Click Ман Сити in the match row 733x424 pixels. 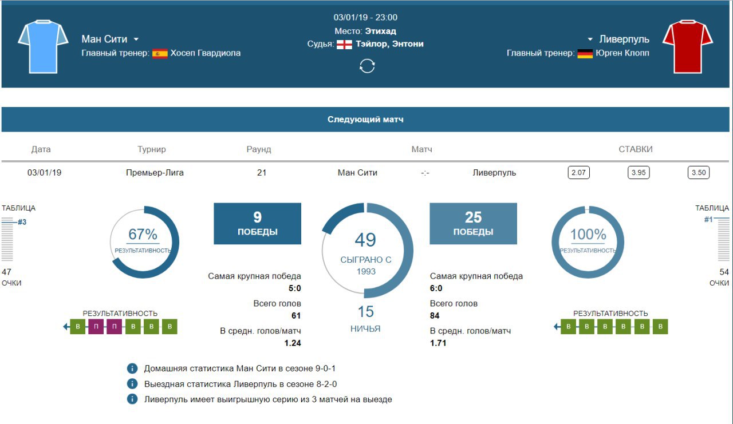click(358, 172)
